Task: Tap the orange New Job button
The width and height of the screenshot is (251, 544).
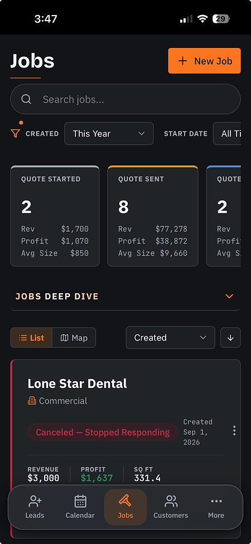Action: [204, 61]
